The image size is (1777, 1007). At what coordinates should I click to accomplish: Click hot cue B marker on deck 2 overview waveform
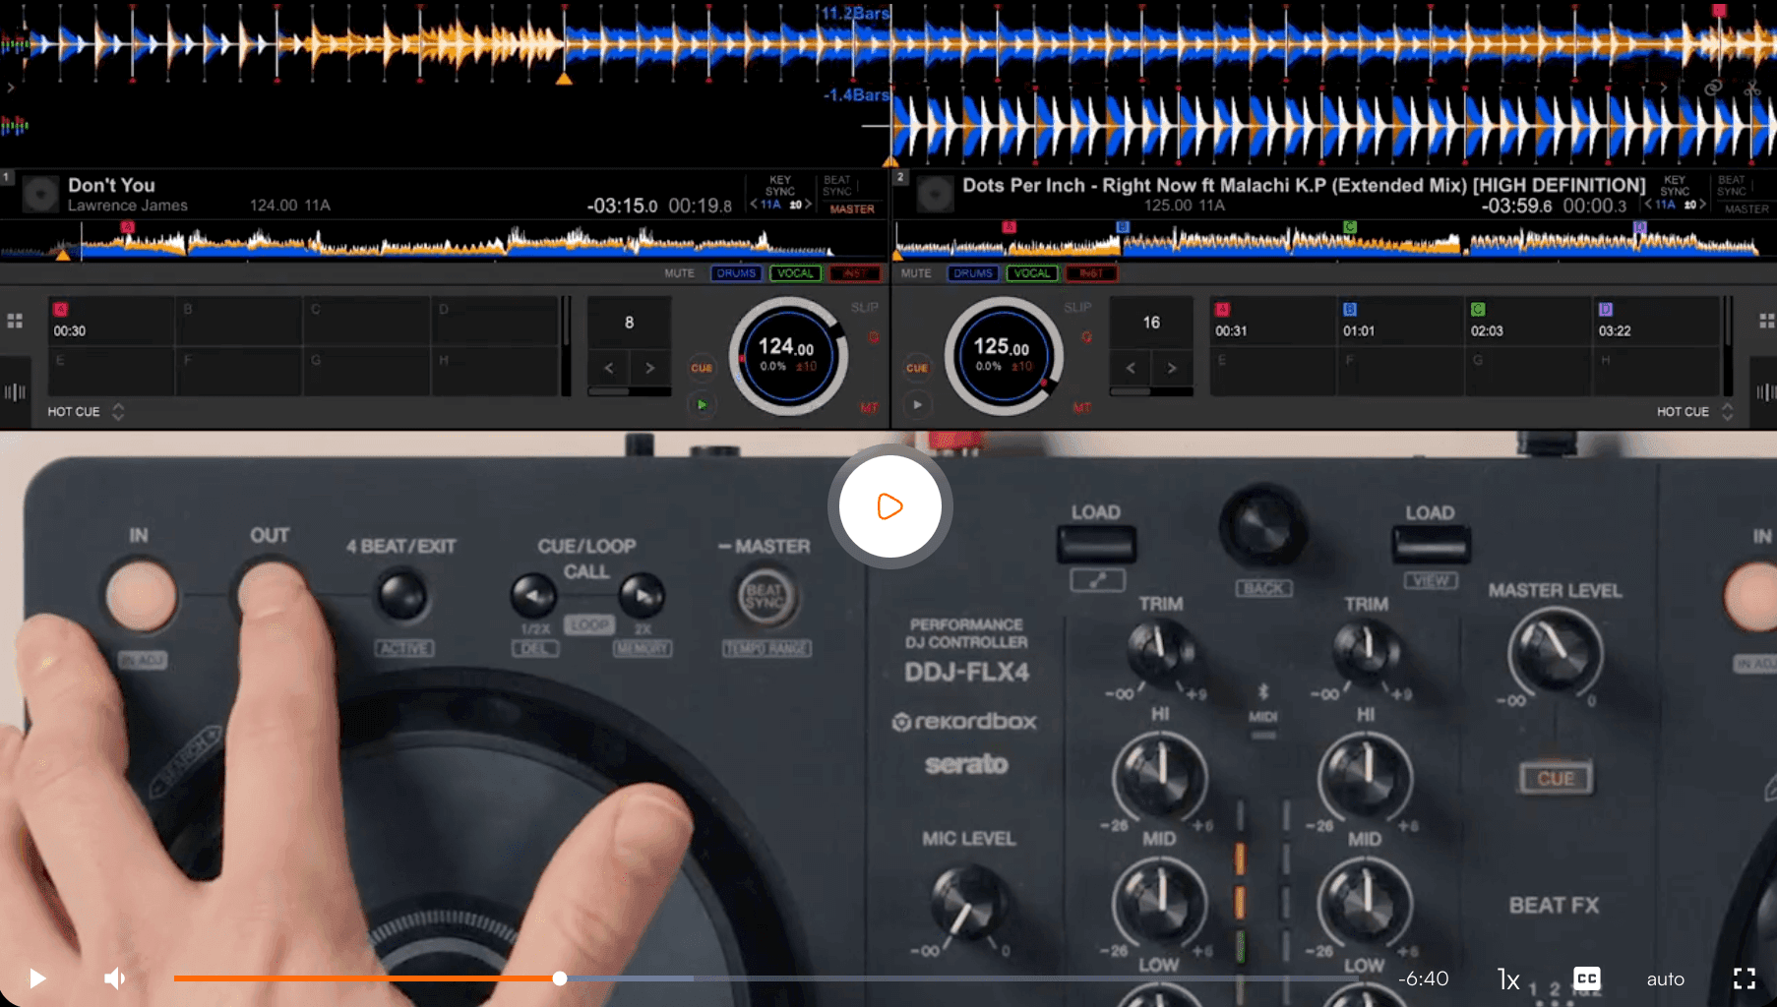click(x=1123, y=227)
